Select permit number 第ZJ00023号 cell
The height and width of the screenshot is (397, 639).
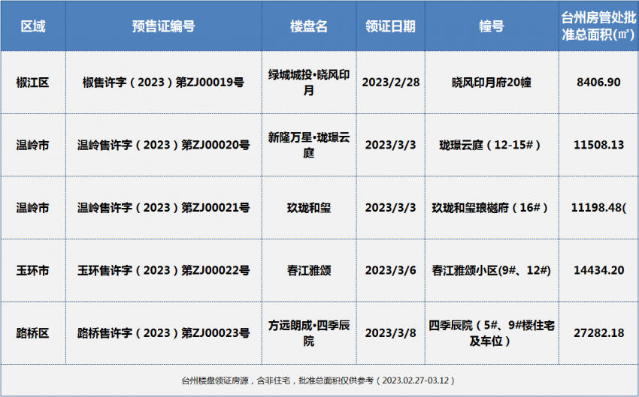[x=163, y=332]
